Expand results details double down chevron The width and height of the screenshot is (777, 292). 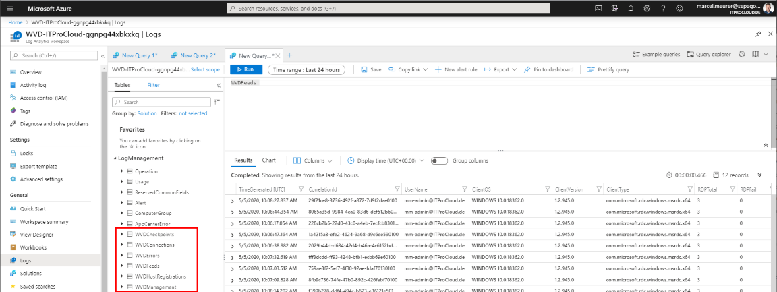[x=759, y=175]
